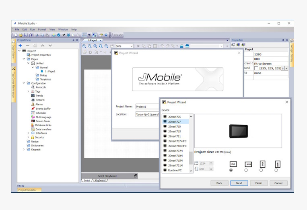Expand the Keypads tree node

[24, 149]
